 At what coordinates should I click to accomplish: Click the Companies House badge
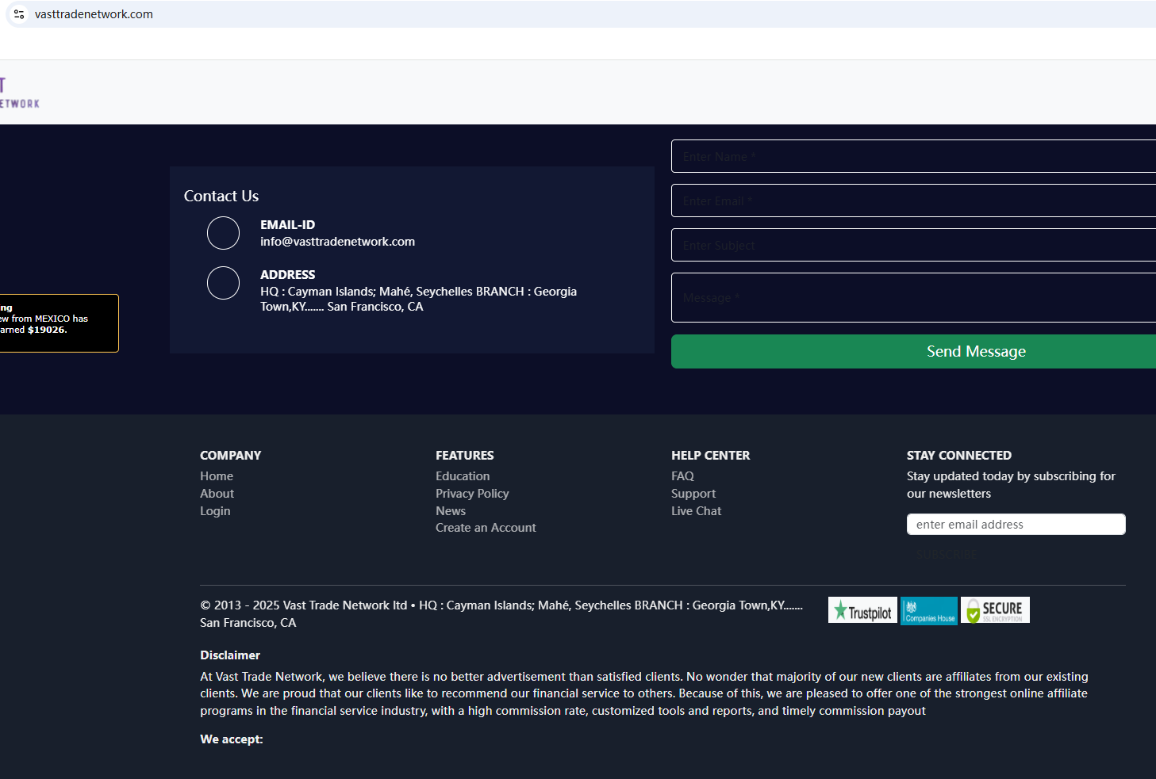928,610
